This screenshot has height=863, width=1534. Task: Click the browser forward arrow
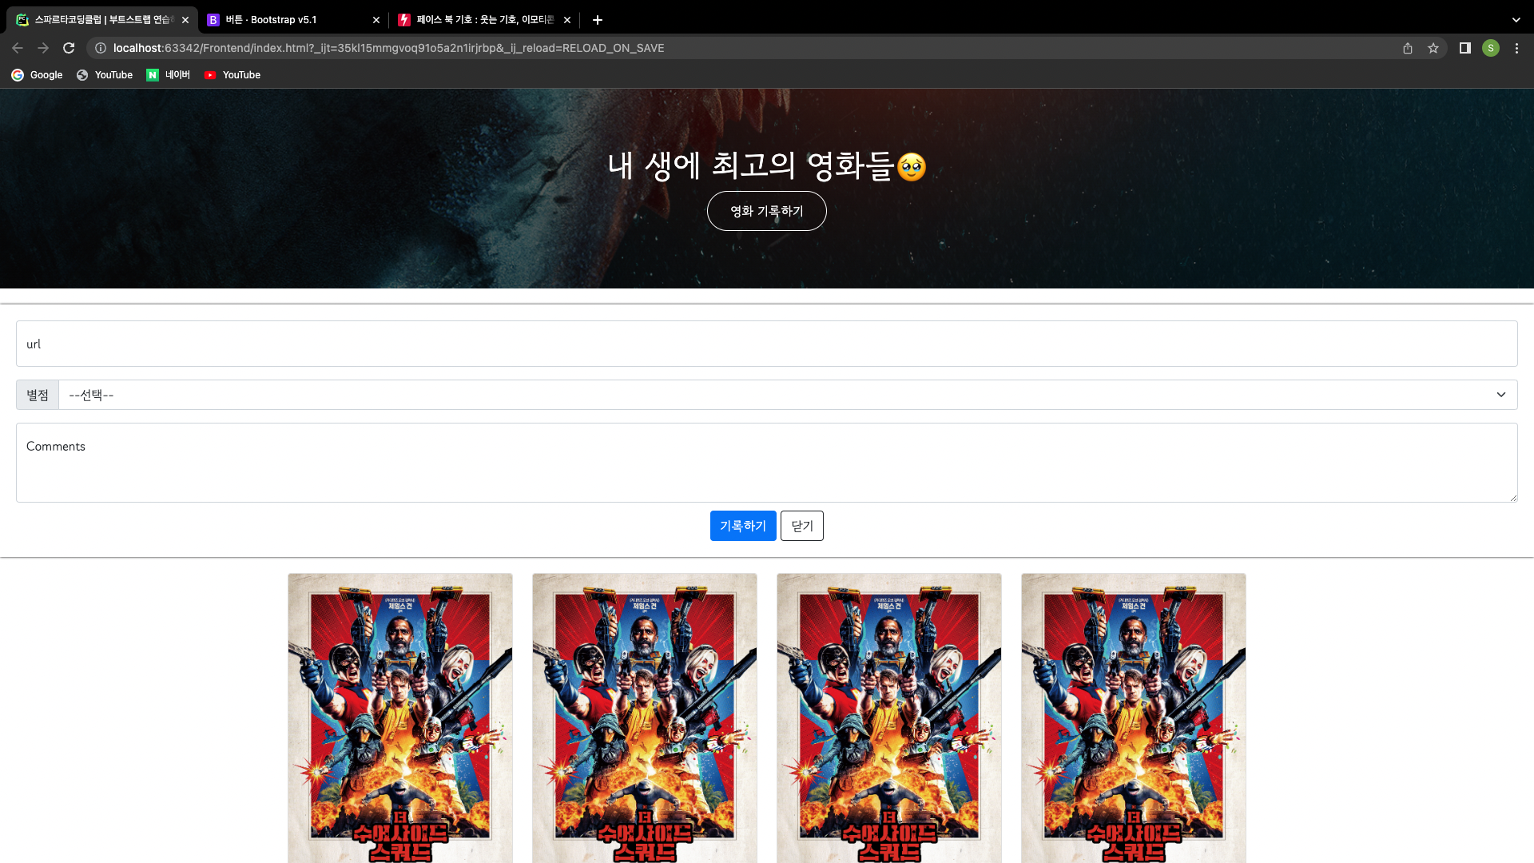43,48
